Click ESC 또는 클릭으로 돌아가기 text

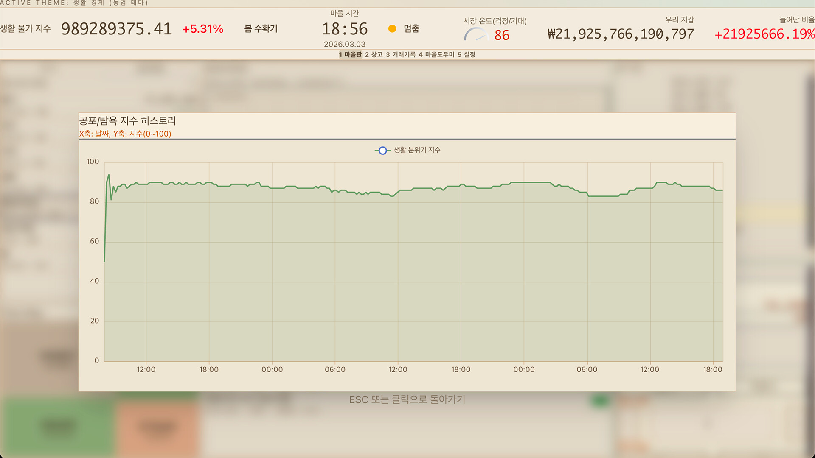407,399
